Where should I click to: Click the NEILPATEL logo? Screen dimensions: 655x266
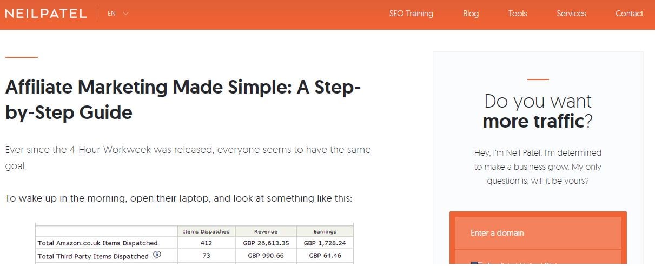tap(45, 14)
